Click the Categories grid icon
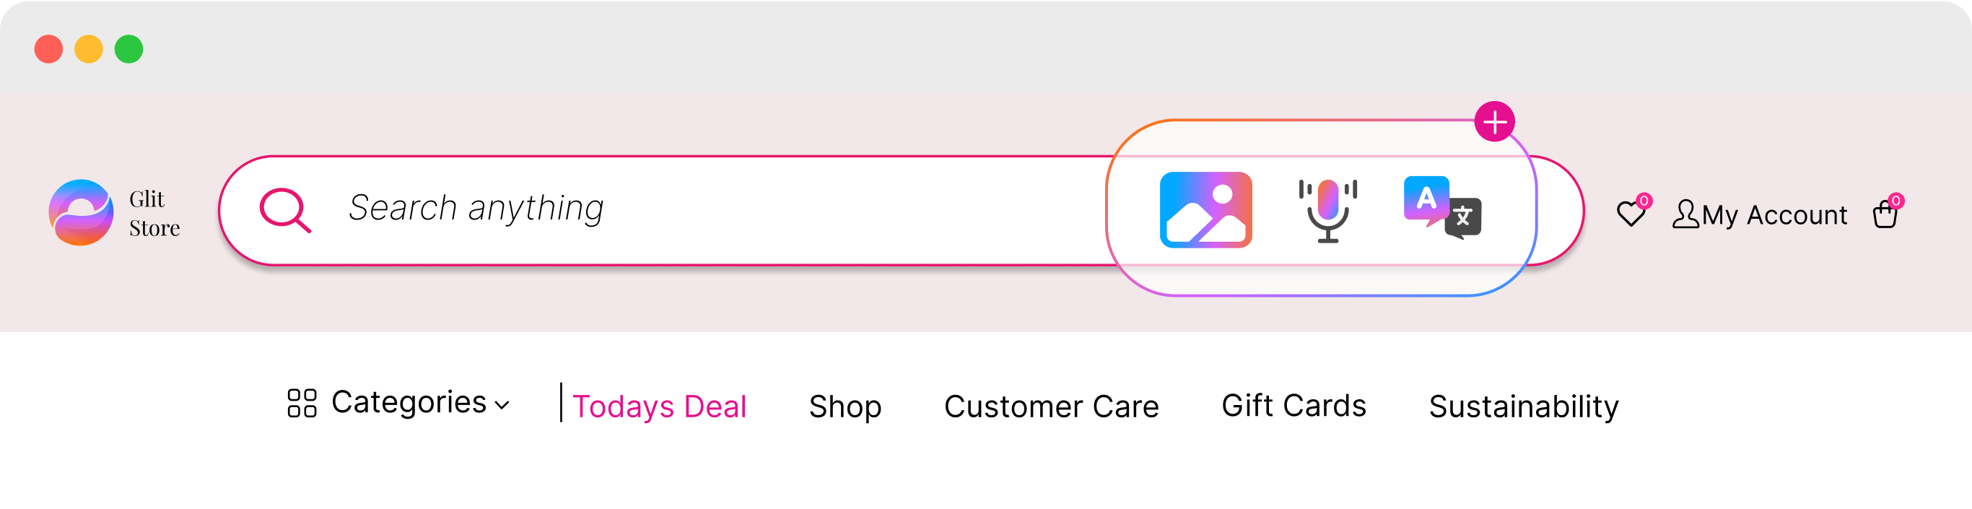1972x509 pixels. click(x=302, y=403)
